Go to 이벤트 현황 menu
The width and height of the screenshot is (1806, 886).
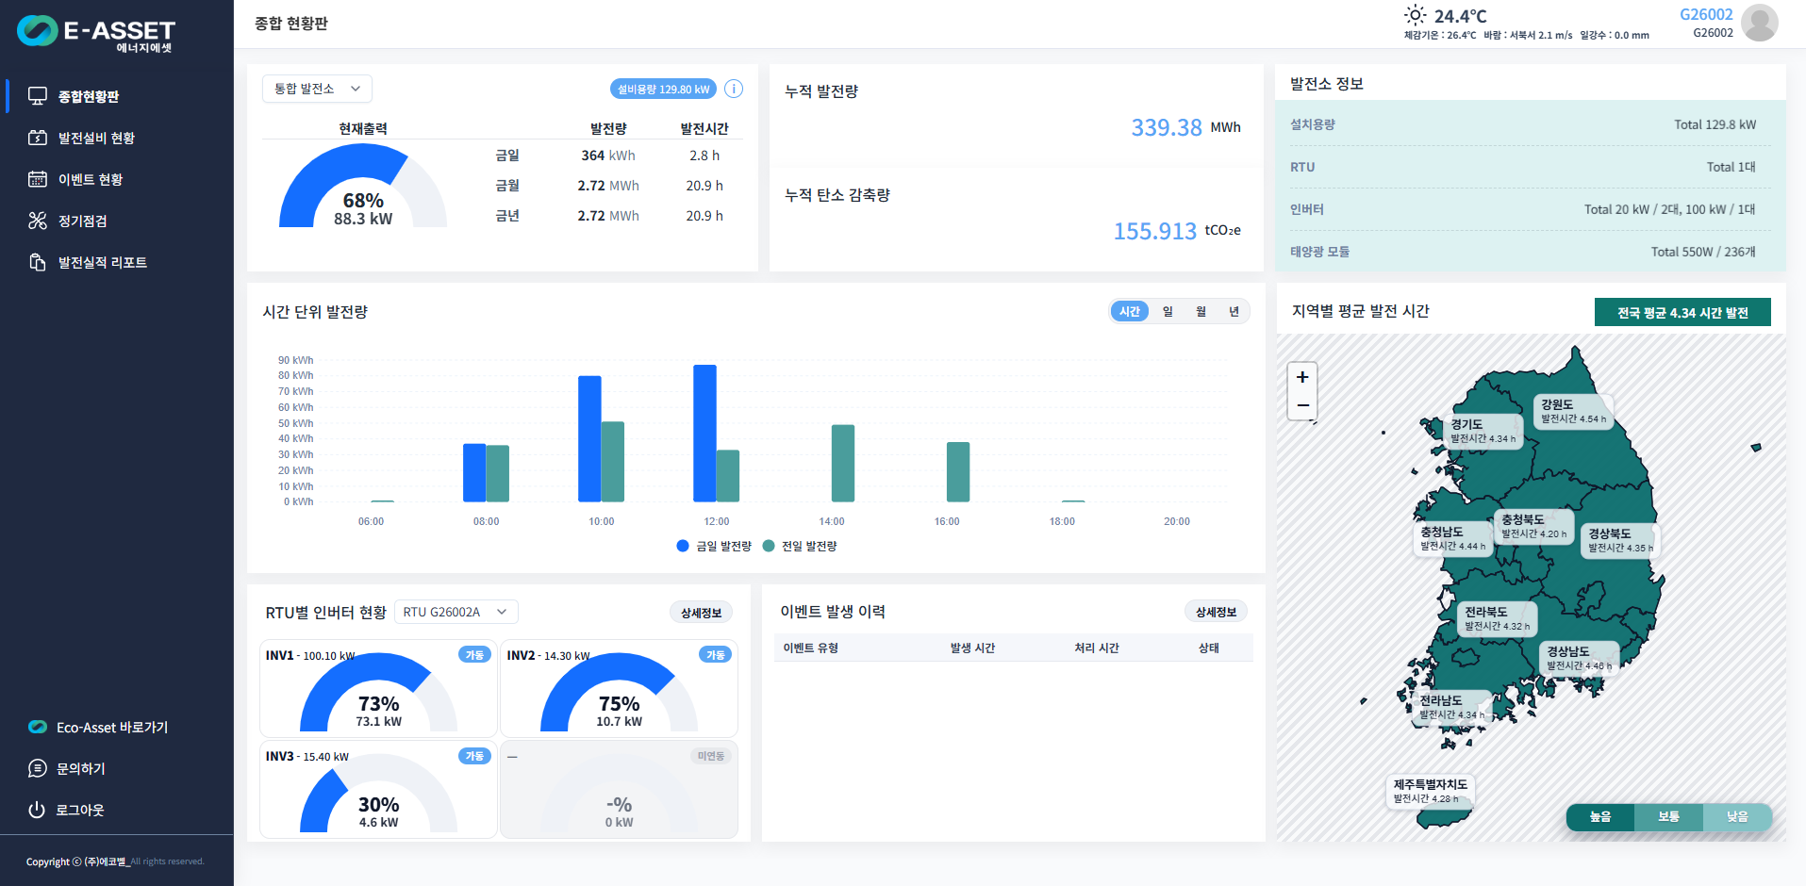[91, 179]
